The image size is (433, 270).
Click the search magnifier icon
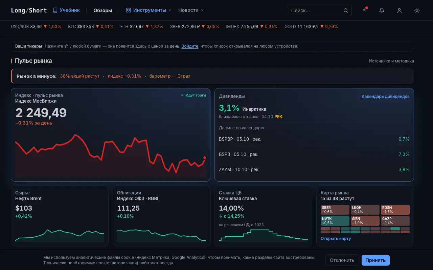tap(346, 10)
